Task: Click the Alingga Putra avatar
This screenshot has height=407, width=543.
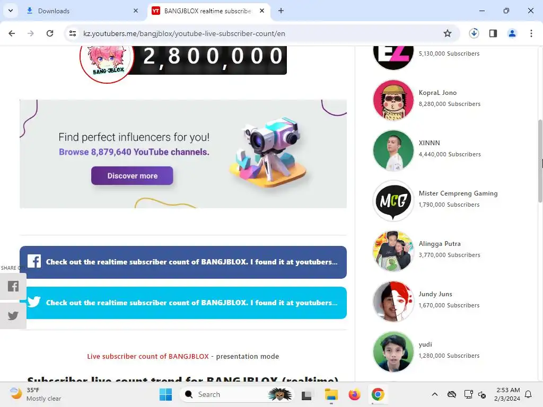Action: tap(393, 251)
